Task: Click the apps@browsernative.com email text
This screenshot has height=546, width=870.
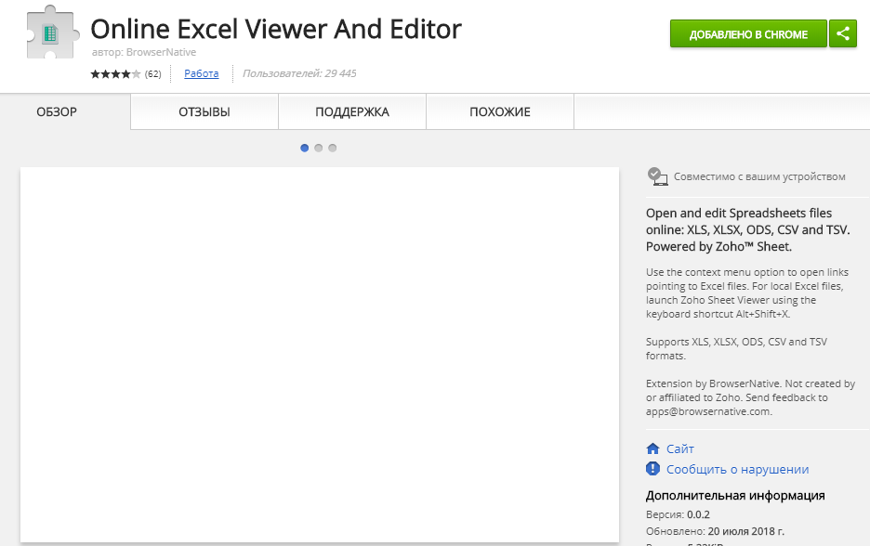Action: 708,411
